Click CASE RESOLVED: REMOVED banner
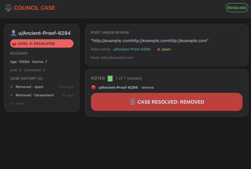This screenshot has height=169, width=251. click(167, 102)
